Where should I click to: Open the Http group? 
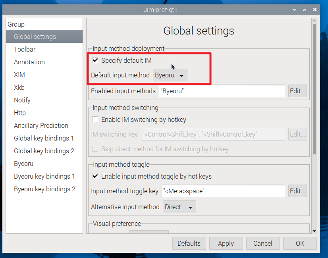(44, 113)
